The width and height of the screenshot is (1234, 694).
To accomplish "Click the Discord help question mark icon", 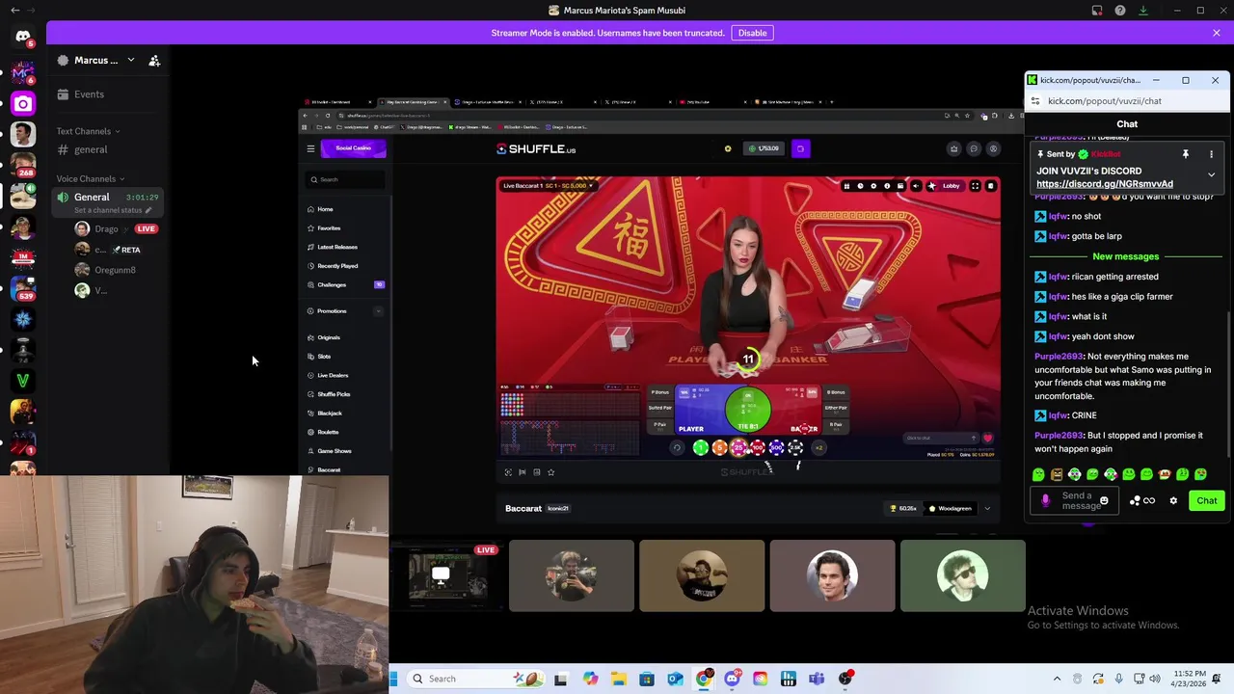I will (1119, 11).
